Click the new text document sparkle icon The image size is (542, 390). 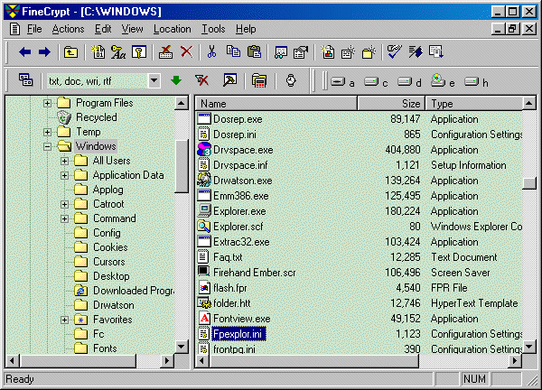tap(348, 52)
